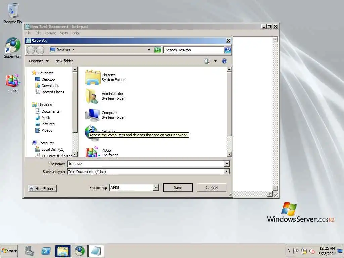Screen dimensions: 344x258
Task: Expand the view options dropdown arrow
Action: [x=215, y=61]
